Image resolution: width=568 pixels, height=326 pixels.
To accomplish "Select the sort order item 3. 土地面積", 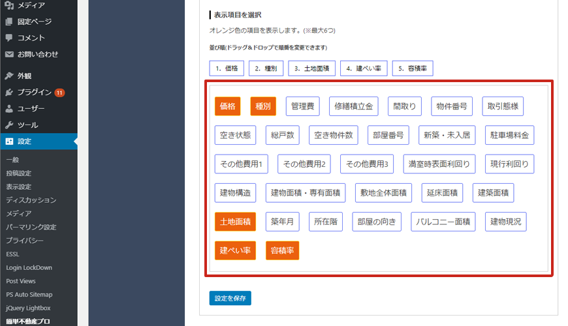I will coord(312,68).
